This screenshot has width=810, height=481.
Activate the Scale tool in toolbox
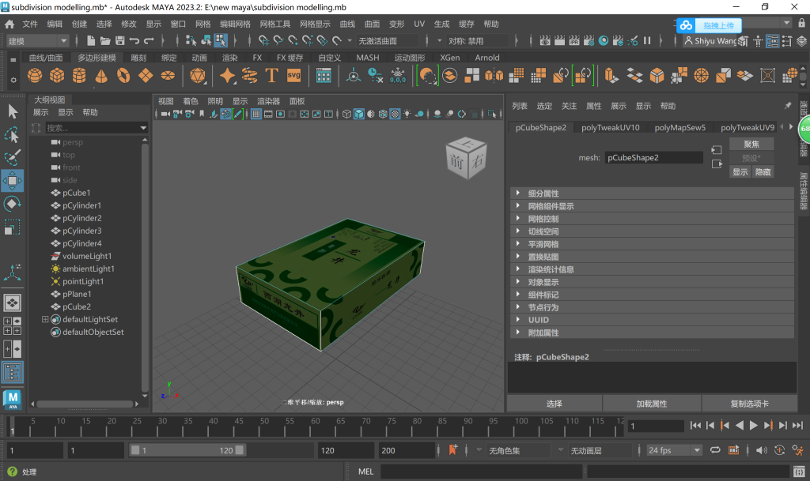pos(13,227)
